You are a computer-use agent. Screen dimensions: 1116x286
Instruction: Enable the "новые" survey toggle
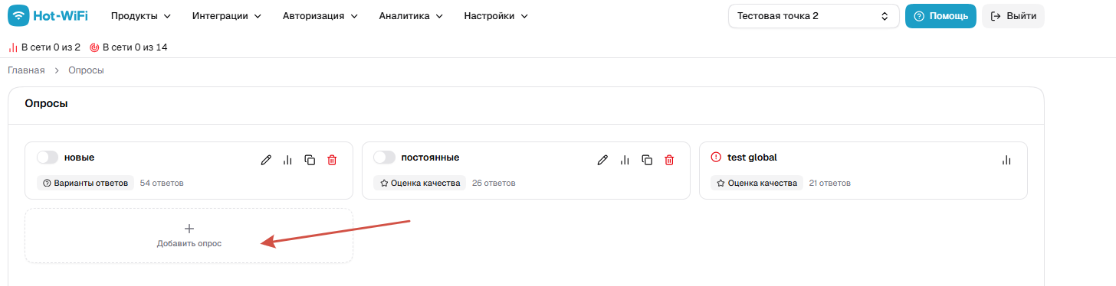(48, 157)
